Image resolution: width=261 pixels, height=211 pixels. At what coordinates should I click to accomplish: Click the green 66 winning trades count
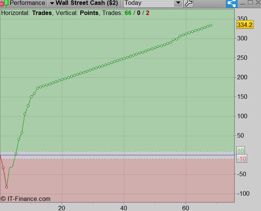(x=128, y=13)
